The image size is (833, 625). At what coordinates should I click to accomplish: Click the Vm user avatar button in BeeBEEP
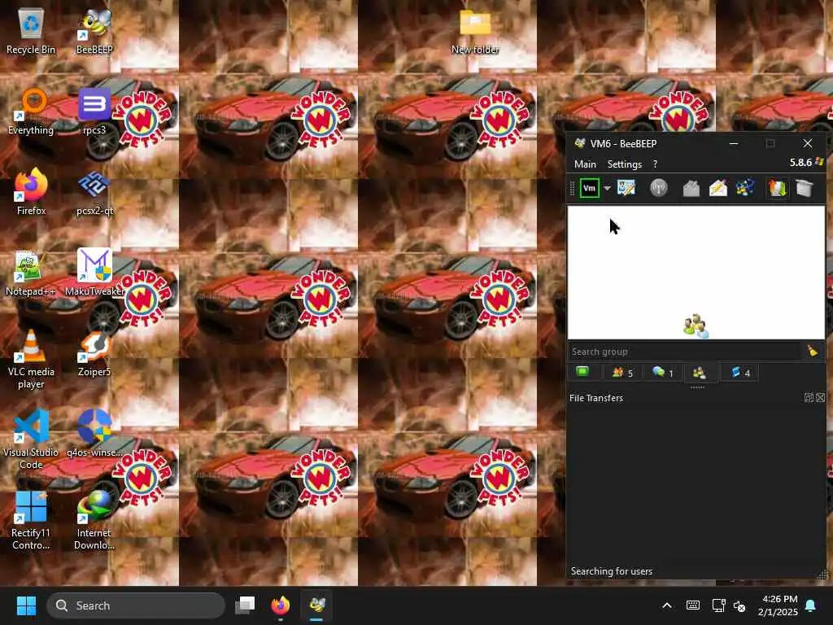(x=589, y=188)
